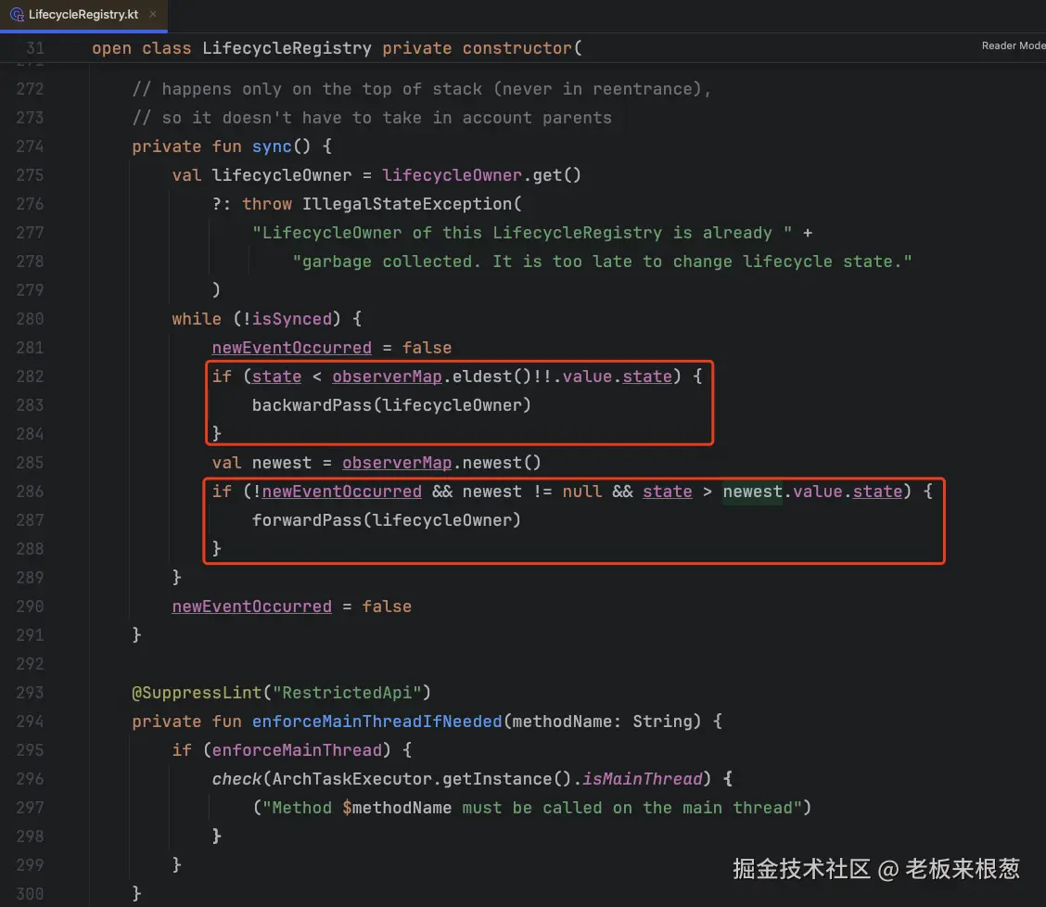This screenshot has height=907, width=1046.
Task: Click the "RestrictedApi" string
Action: coord(347,693)
